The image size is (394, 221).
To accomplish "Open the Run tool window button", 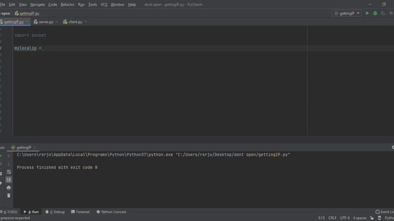I will tap(31, 212).
